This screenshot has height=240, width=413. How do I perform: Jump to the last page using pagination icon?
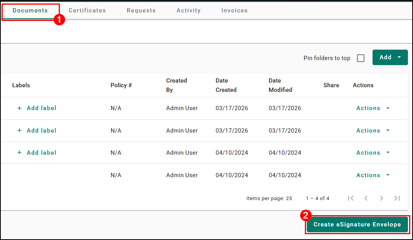click(x=397, y=198)
